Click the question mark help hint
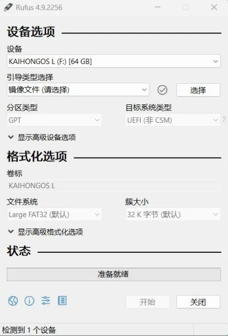The height and width of the screenshot is (336, 228). point(224,120)
